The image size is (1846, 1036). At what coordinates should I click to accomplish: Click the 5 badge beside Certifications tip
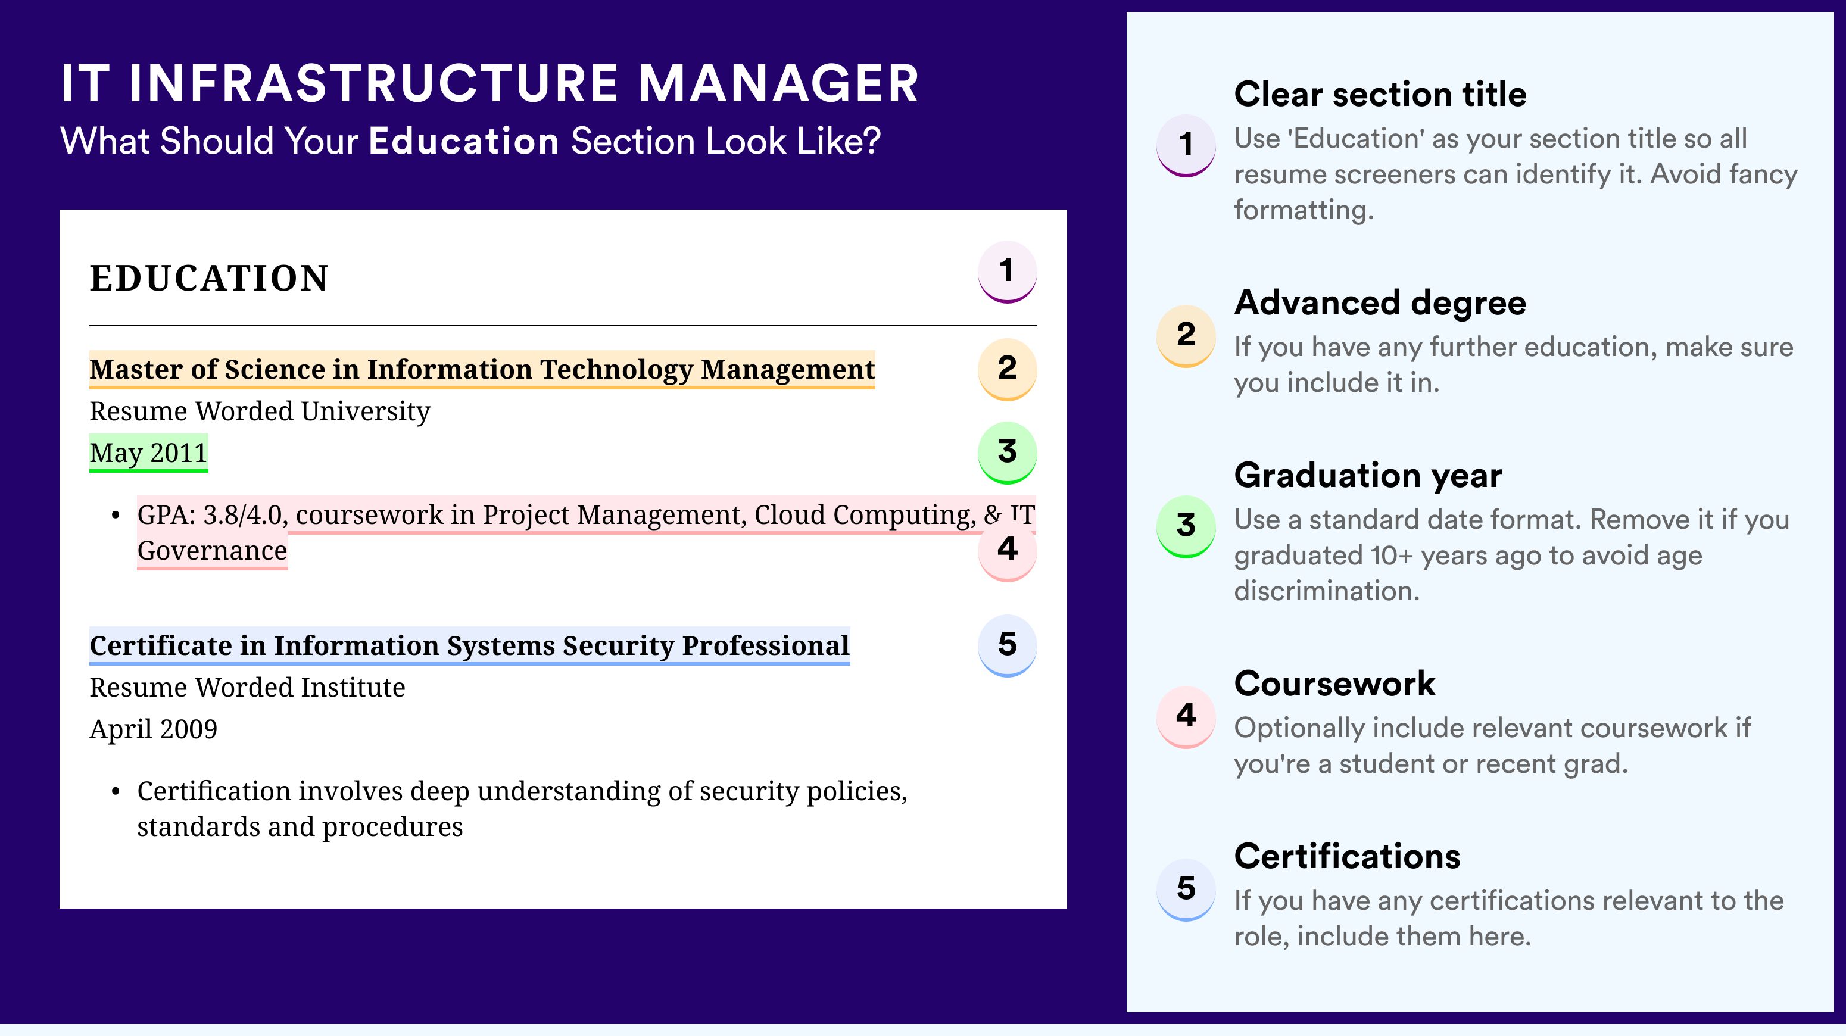click(x=1185, y=889)
